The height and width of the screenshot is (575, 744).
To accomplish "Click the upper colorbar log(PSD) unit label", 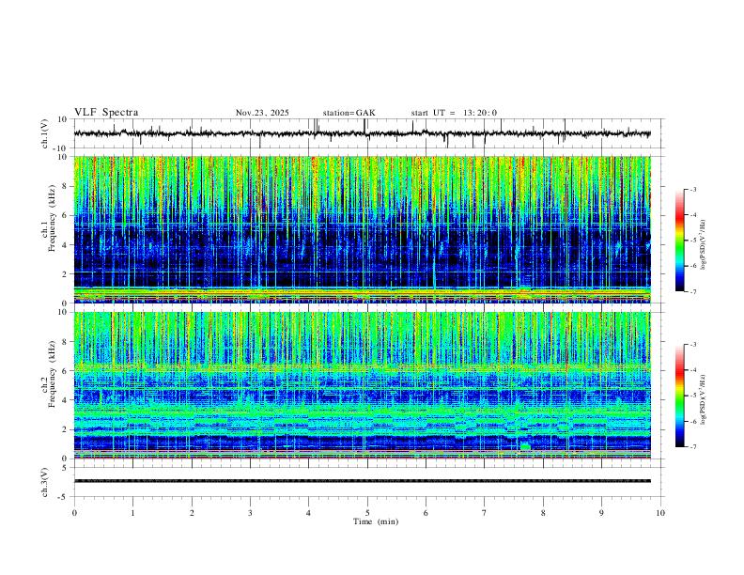I will coord(703,244).
